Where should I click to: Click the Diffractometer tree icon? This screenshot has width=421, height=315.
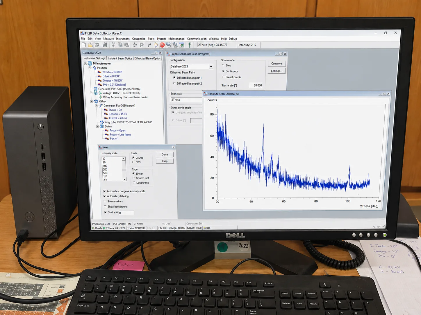[x=90, y=64]
